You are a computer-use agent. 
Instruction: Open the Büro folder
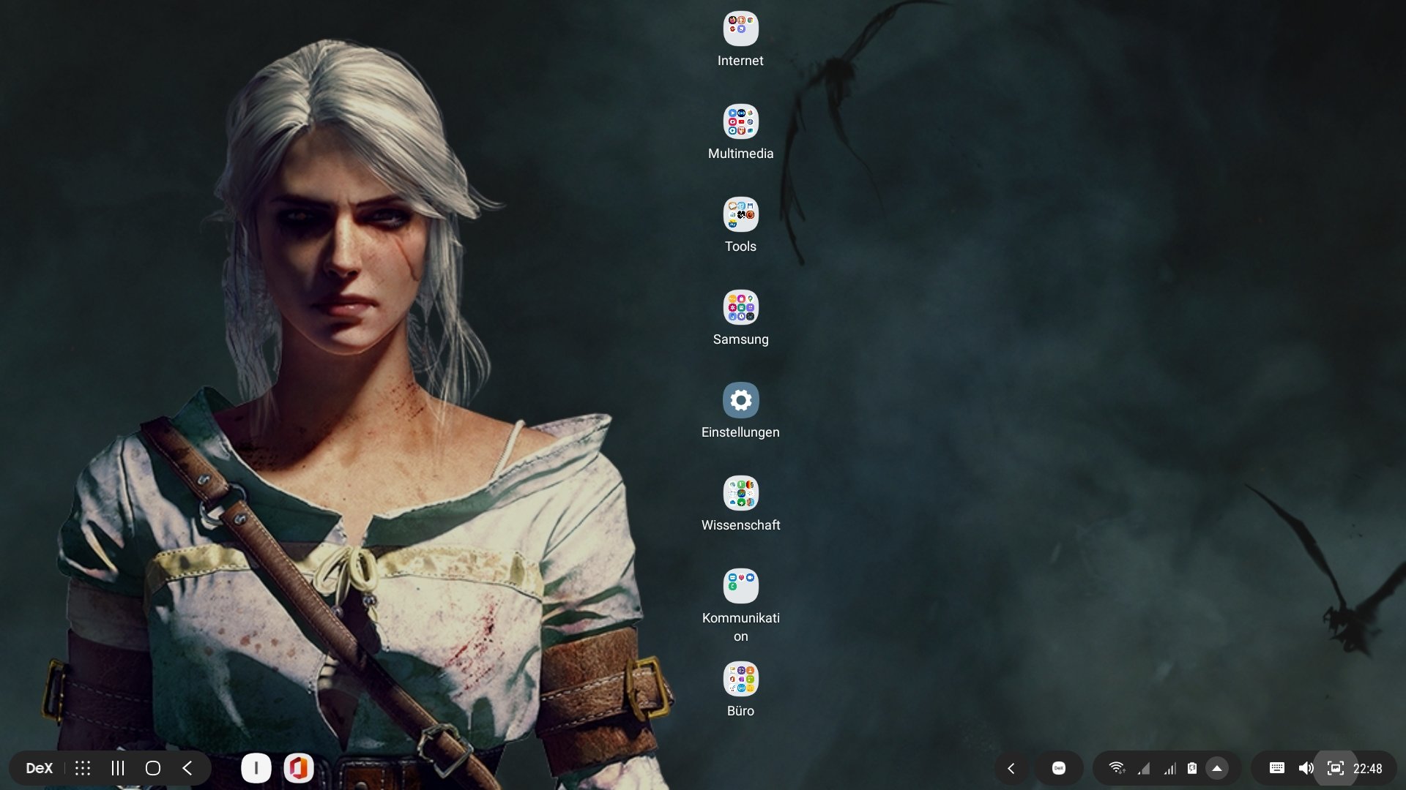(740, 680)
